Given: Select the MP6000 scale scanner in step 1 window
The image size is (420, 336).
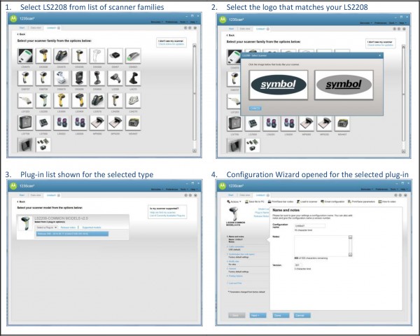Looking at the screenshot, I should (x=97, y=122).
